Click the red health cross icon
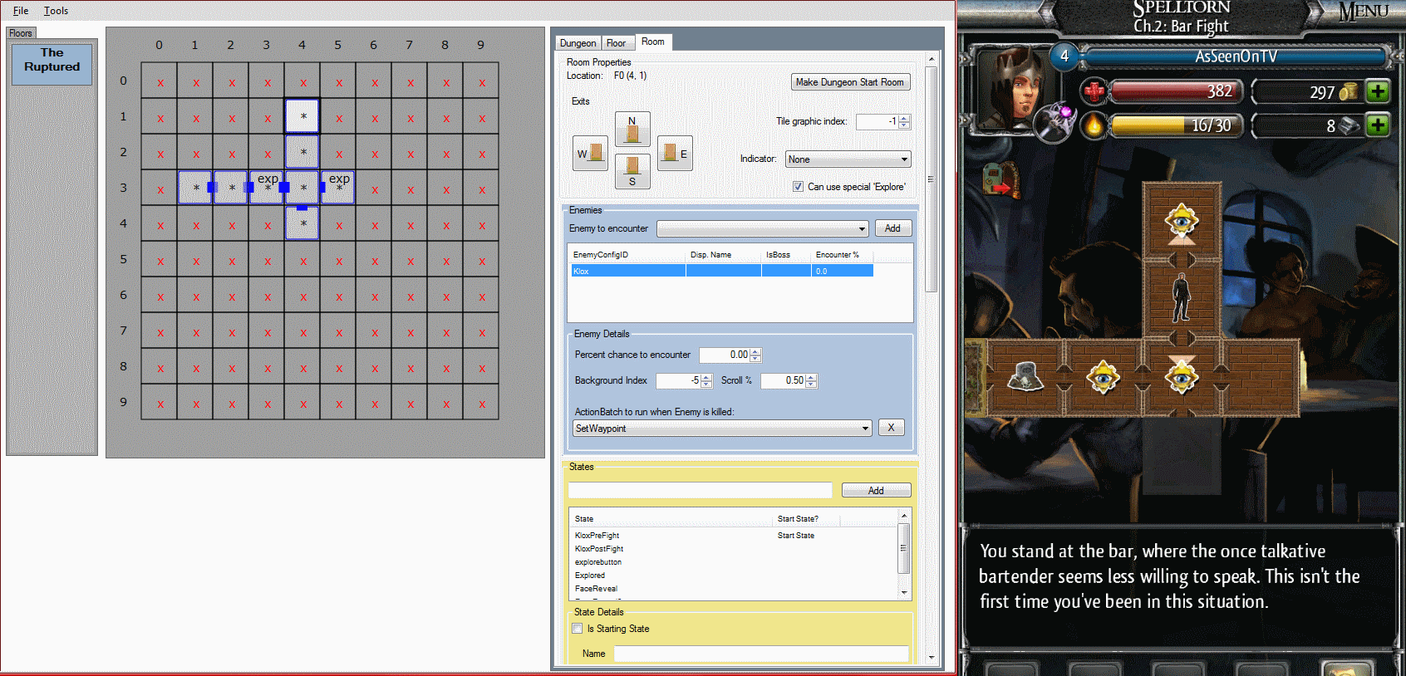Viewport: 1406px width, 676px height. click(x=1094, y=91)
